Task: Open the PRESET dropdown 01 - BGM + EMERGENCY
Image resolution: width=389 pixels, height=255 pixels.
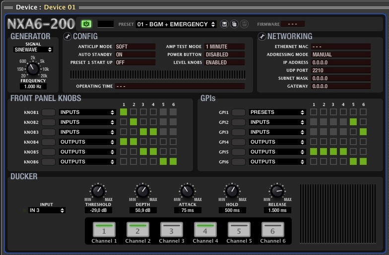Action: pyautogui.click(x=176, y=24)
